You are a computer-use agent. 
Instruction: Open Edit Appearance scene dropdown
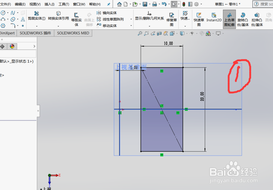tap(213, 33)
